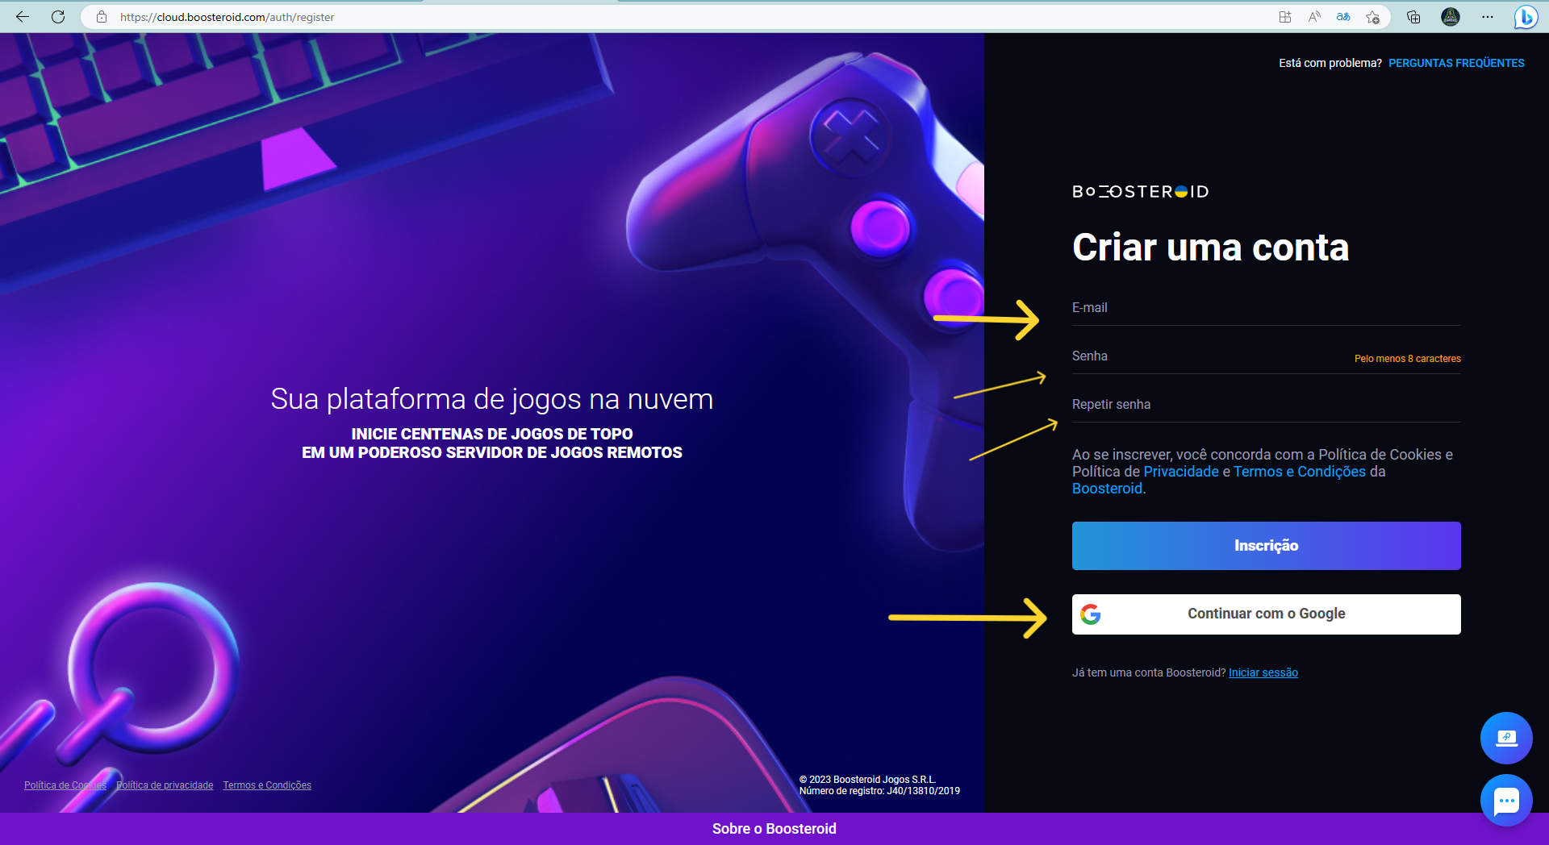The width and height of the screenshot is (1549, 845).
Task: Open the Privacidade policy link in form
Action: (x=1180, y=472)
